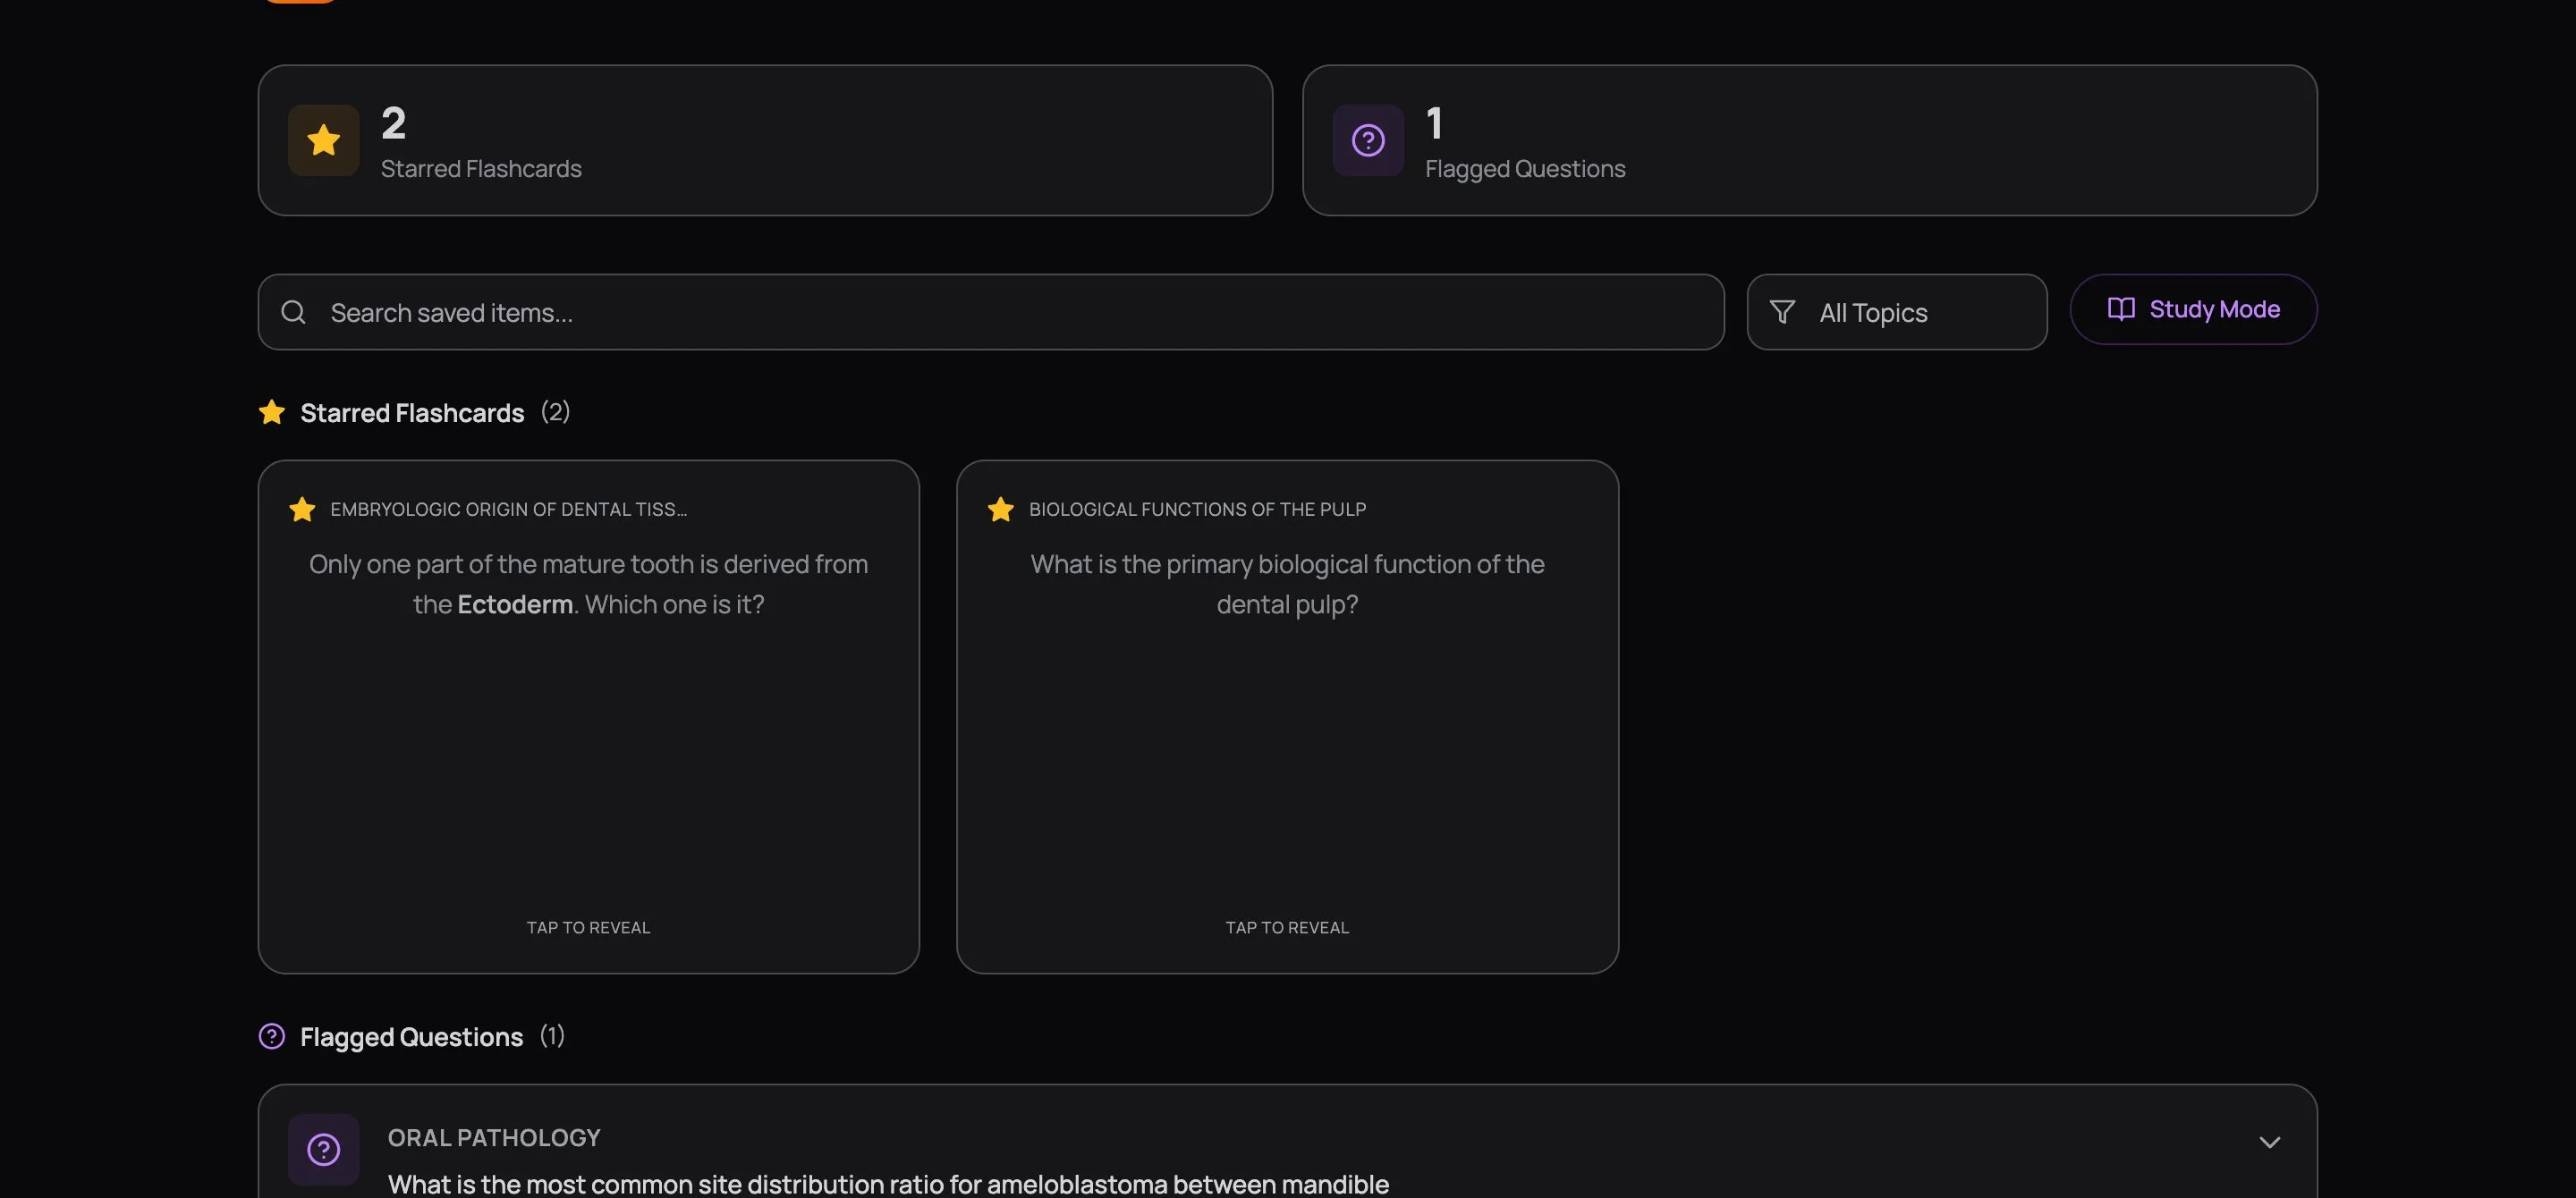Screen dimensions: 2576x1198
Task: Unstar the Embryologic Origin flashcard
Action: tap(302, 510)
